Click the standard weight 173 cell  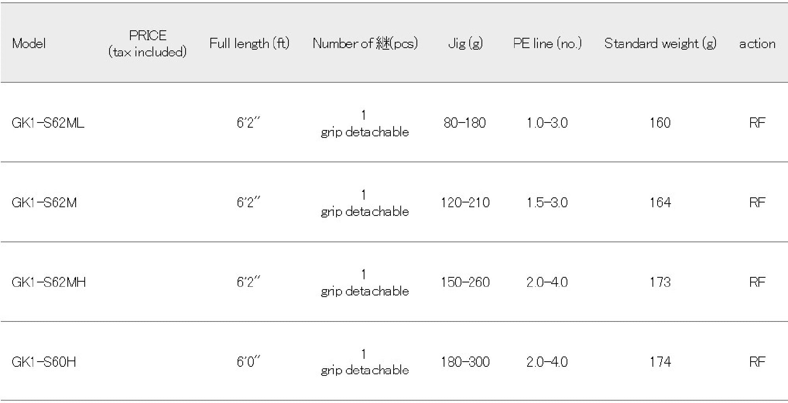(660, 282)
